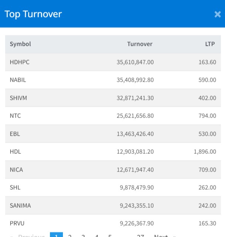The image size is (225, 237).
Task: Switch to pagination page 5
Action: (110, 235)
